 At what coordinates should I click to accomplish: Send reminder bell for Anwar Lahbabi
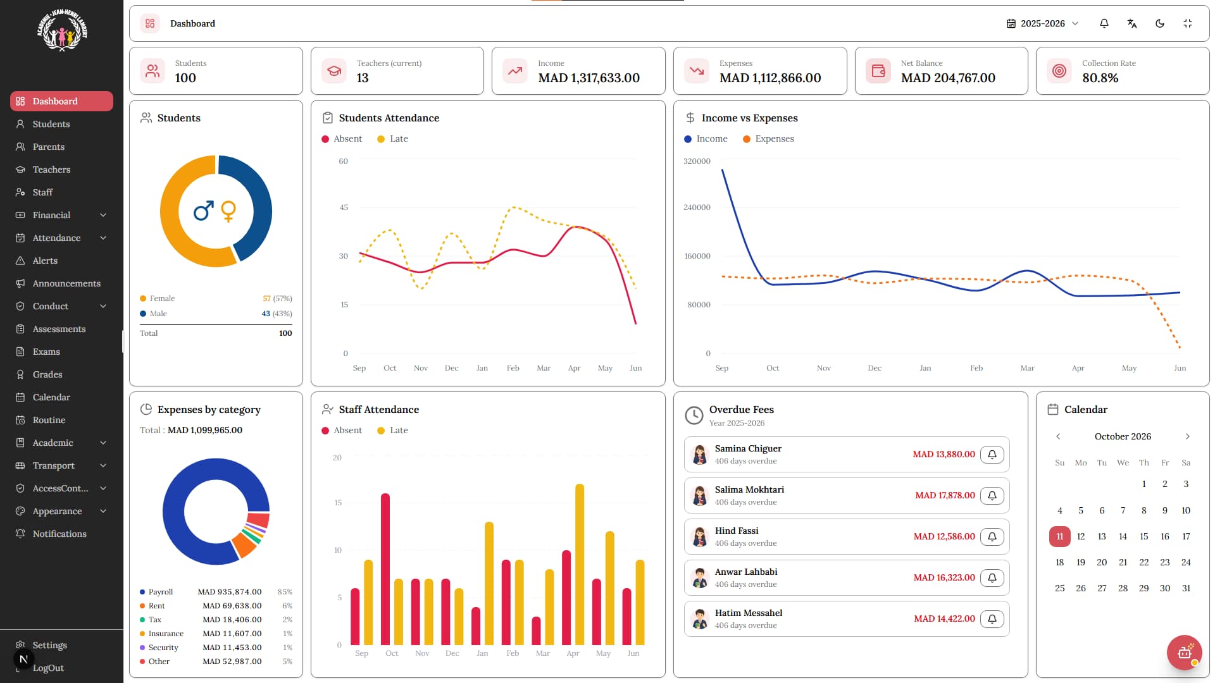coord(992,577)
